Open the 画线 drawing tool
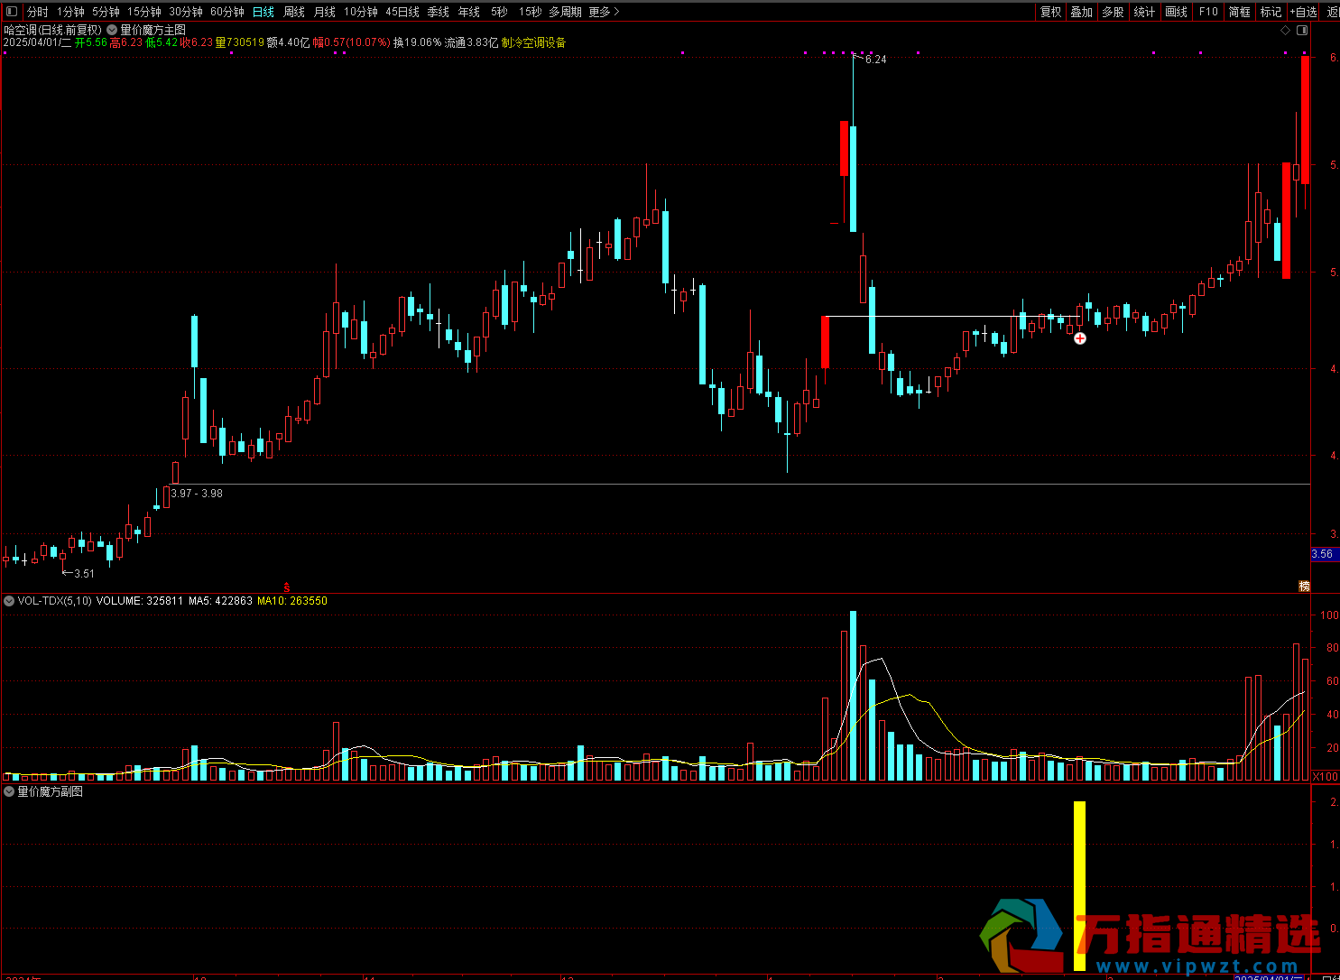 pos(1176,12)
